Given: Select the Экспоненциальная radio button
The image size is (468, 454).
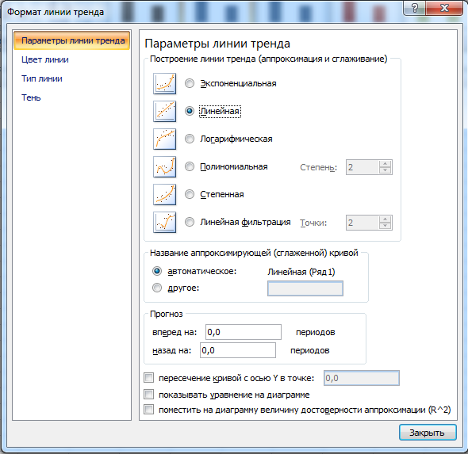Looking at the screenshot, I should tap(190, 83).
